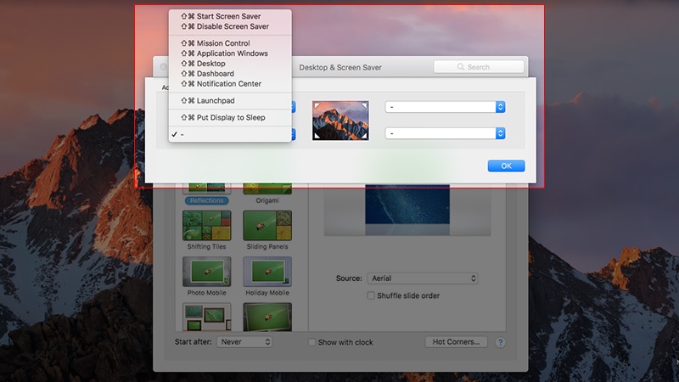This screenshot has height=382, width=679.
Task: Choose Launchpad from the corner menu
Action: 215,100
